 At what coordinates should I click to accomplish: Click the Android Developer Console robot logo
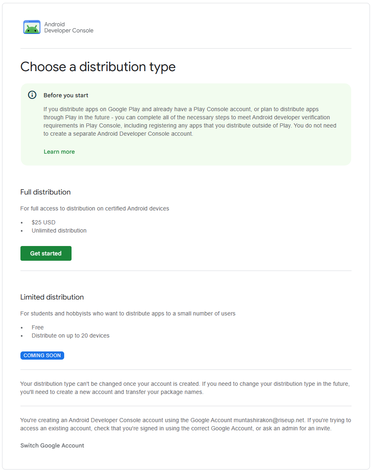pyautogui.click(x=32, y=27)
